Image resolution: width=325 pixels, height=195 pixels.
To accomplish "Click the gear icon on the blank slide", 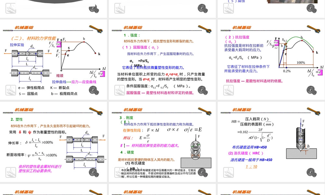I will click(x=203, y=8).
